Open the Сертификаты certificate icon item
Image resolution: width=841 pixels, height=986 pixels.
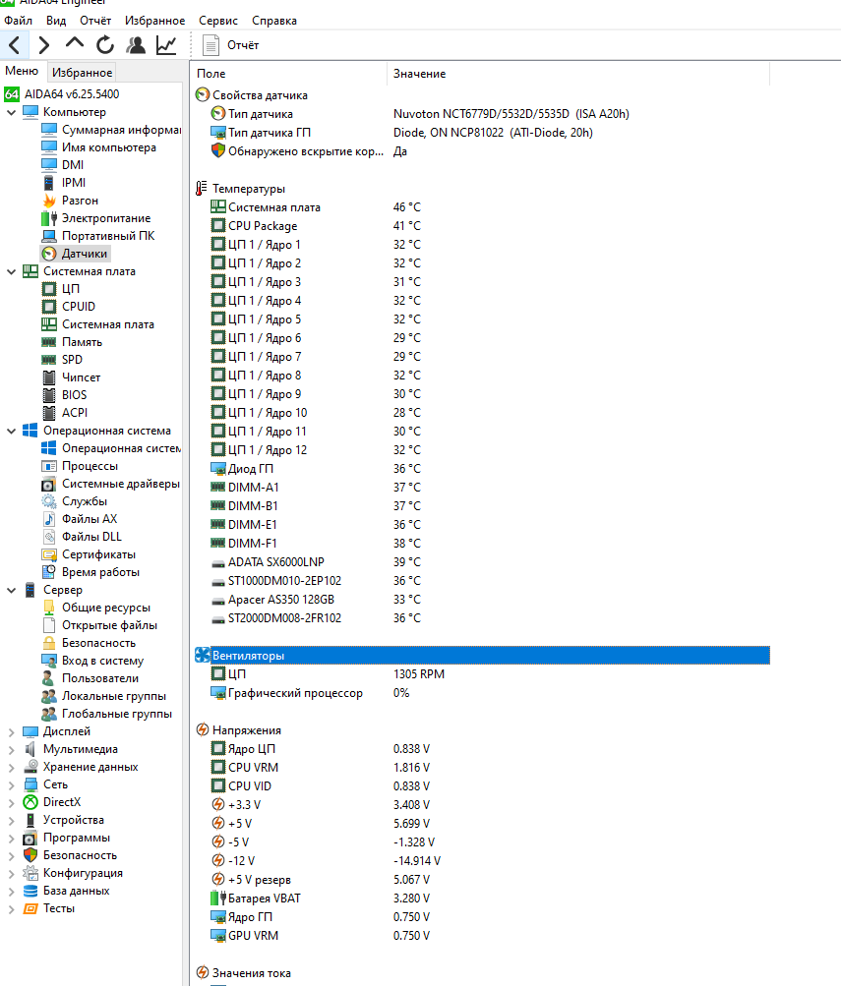(89, 554)
